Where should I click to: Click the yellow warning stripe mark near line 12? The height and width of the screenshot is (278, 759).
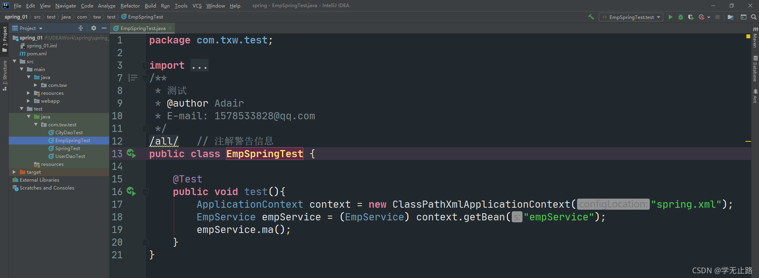[748, 141]
